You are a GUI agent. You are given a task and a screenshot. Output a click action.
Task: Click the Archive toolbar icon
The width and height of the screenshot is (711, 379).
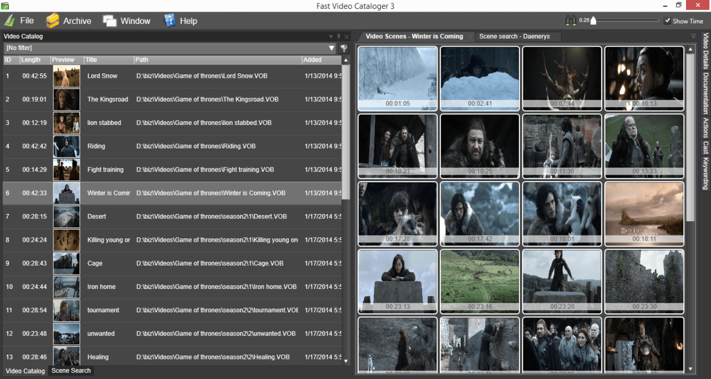click(53, 20)
